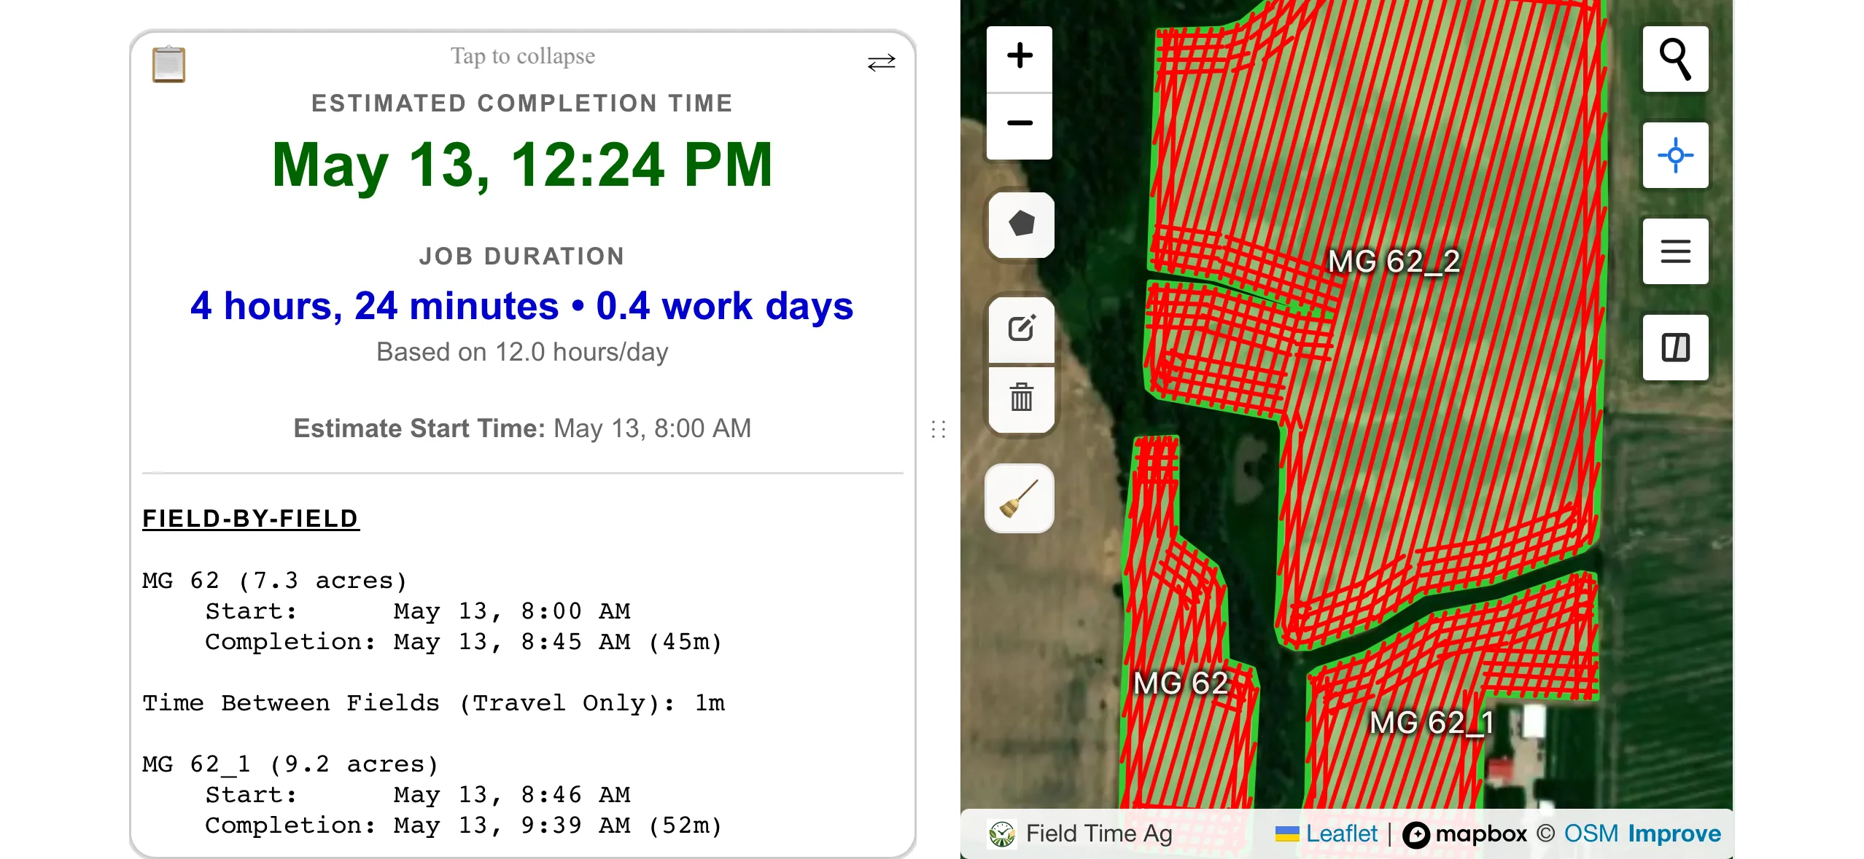Click the panel divider drag handle
This screenshot has width=1864, height=859.
(x=938, y=429)
